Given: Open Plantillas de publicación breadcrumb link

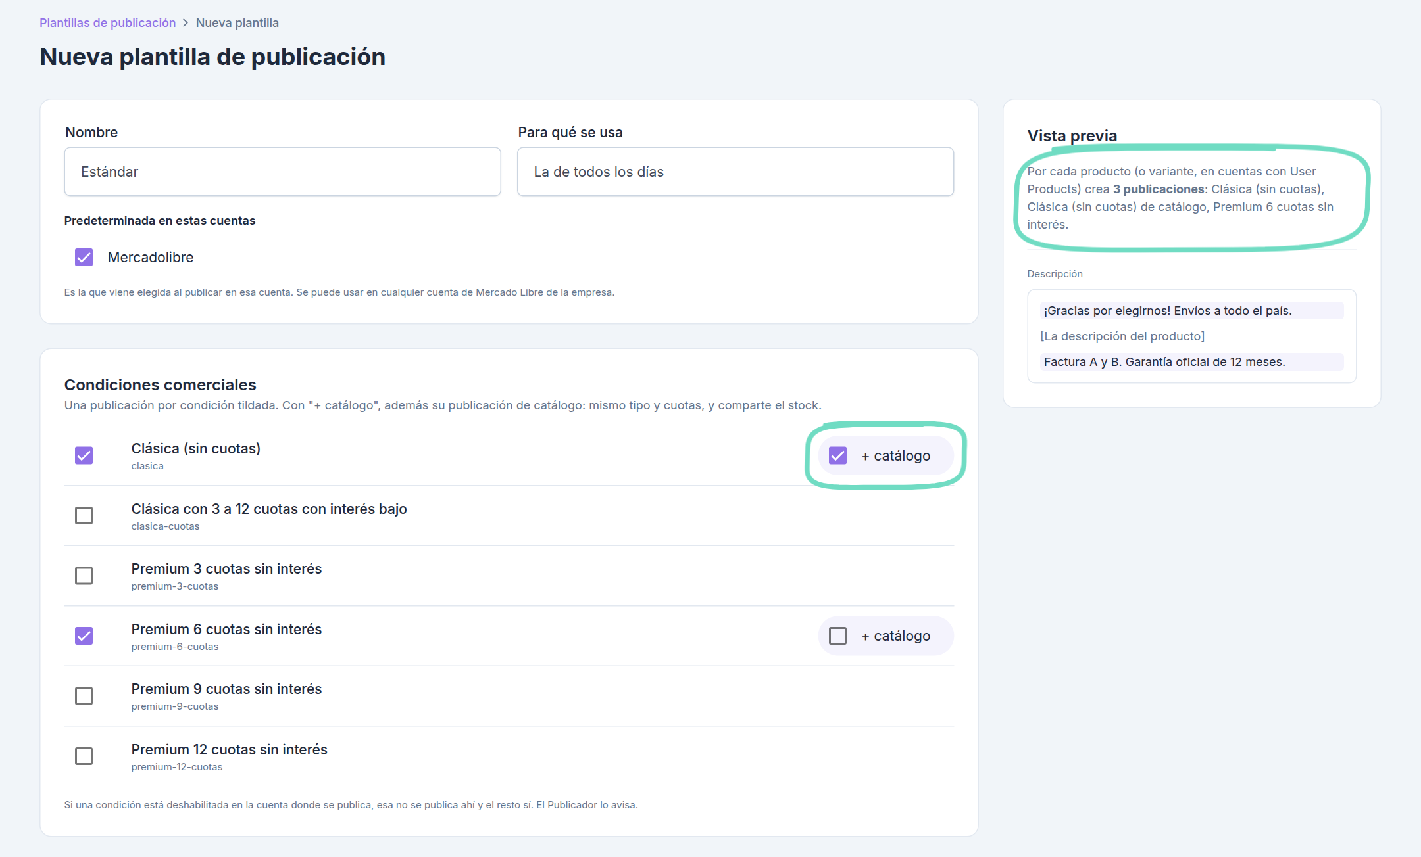Looking at the screenshot, I should point(107,23).
